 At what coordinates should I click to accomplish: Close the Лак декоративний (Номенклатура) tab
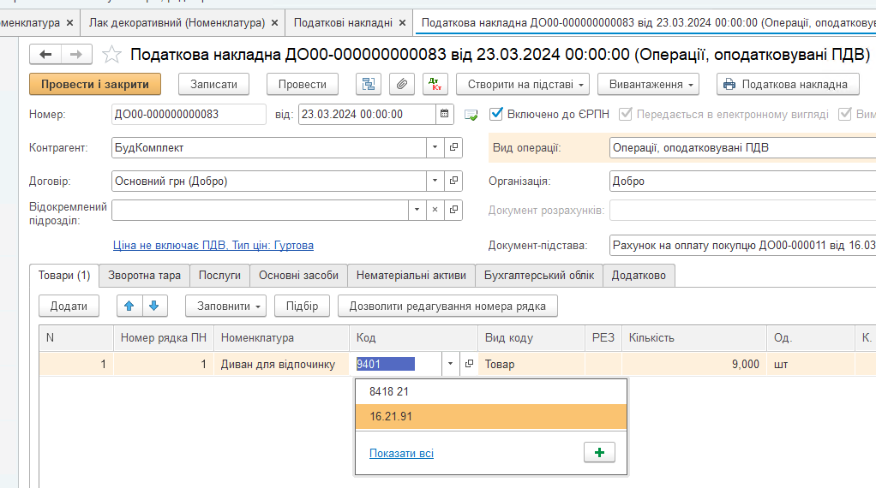click(274, 23)
